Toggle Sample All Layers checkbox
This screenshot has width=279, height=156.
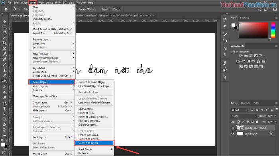(x=77, y=9)
